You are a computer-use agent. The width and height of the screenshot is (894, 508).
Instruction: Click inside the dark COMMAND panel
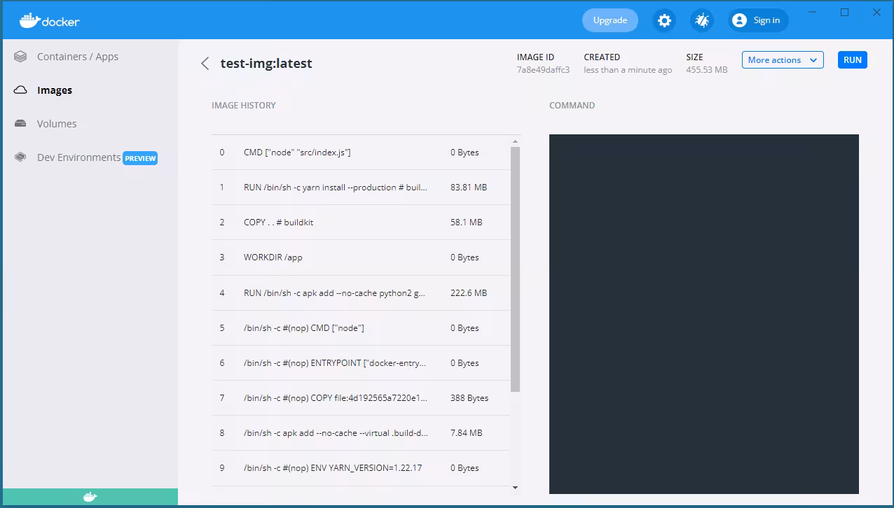(704, 314)
